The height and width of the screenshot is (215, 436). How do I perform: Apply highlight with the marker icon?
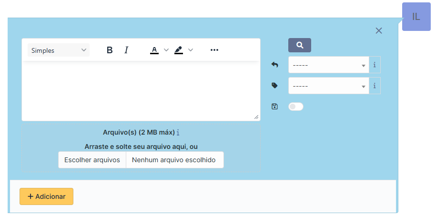point(179,50)
